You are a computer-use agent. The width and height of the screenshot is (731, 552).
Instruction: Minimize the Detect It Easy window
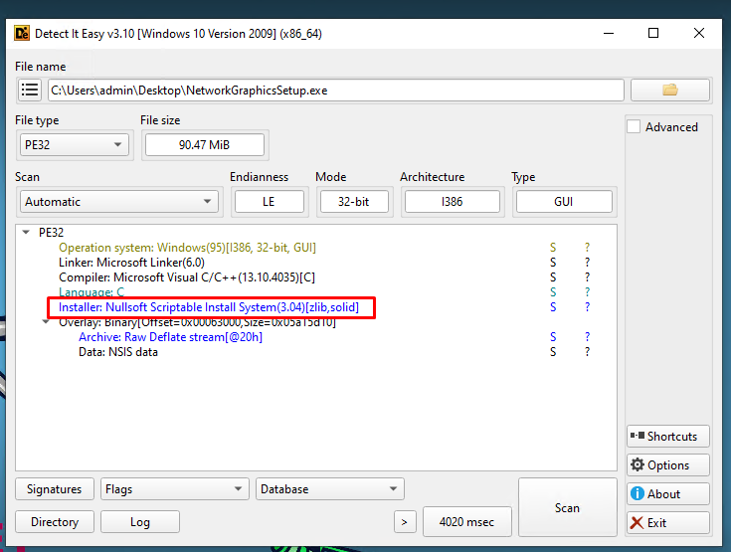(609, 34)
